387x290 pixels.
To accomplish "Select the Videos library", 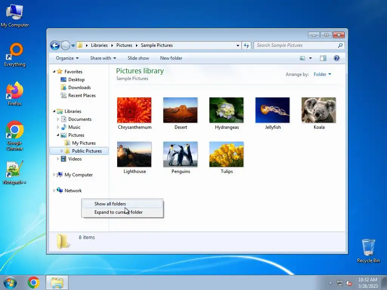I will point(75,159).
